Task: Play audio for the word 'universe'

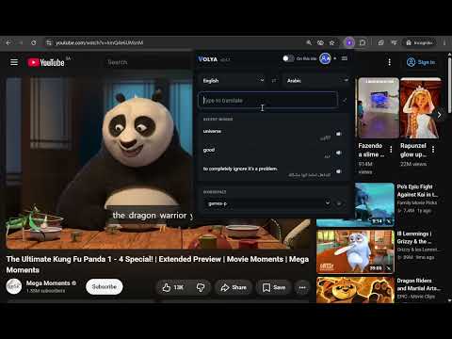Action: point(338,134)
